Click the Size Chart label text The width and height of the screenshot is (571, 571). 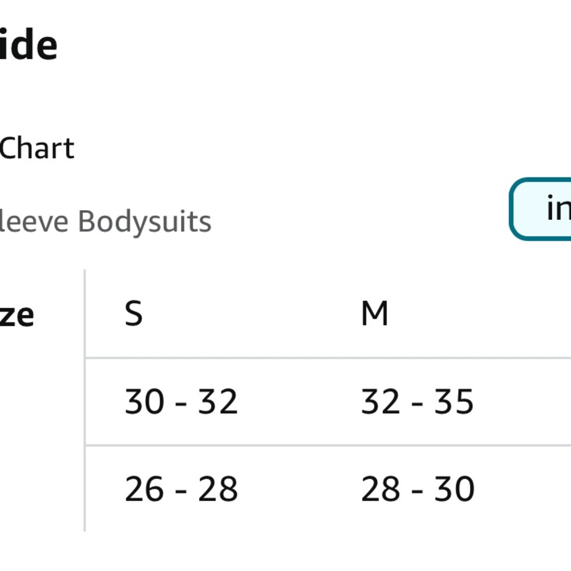click(x=37, y=148)
